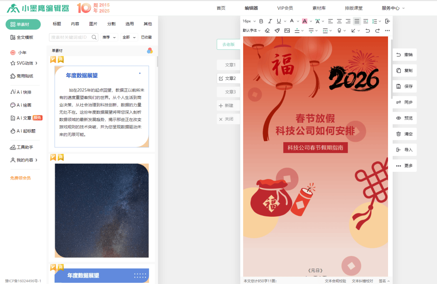Apply italic formatting

270,21
